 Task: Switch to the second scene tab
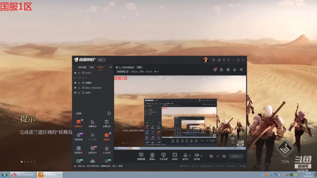coord(92,67)
